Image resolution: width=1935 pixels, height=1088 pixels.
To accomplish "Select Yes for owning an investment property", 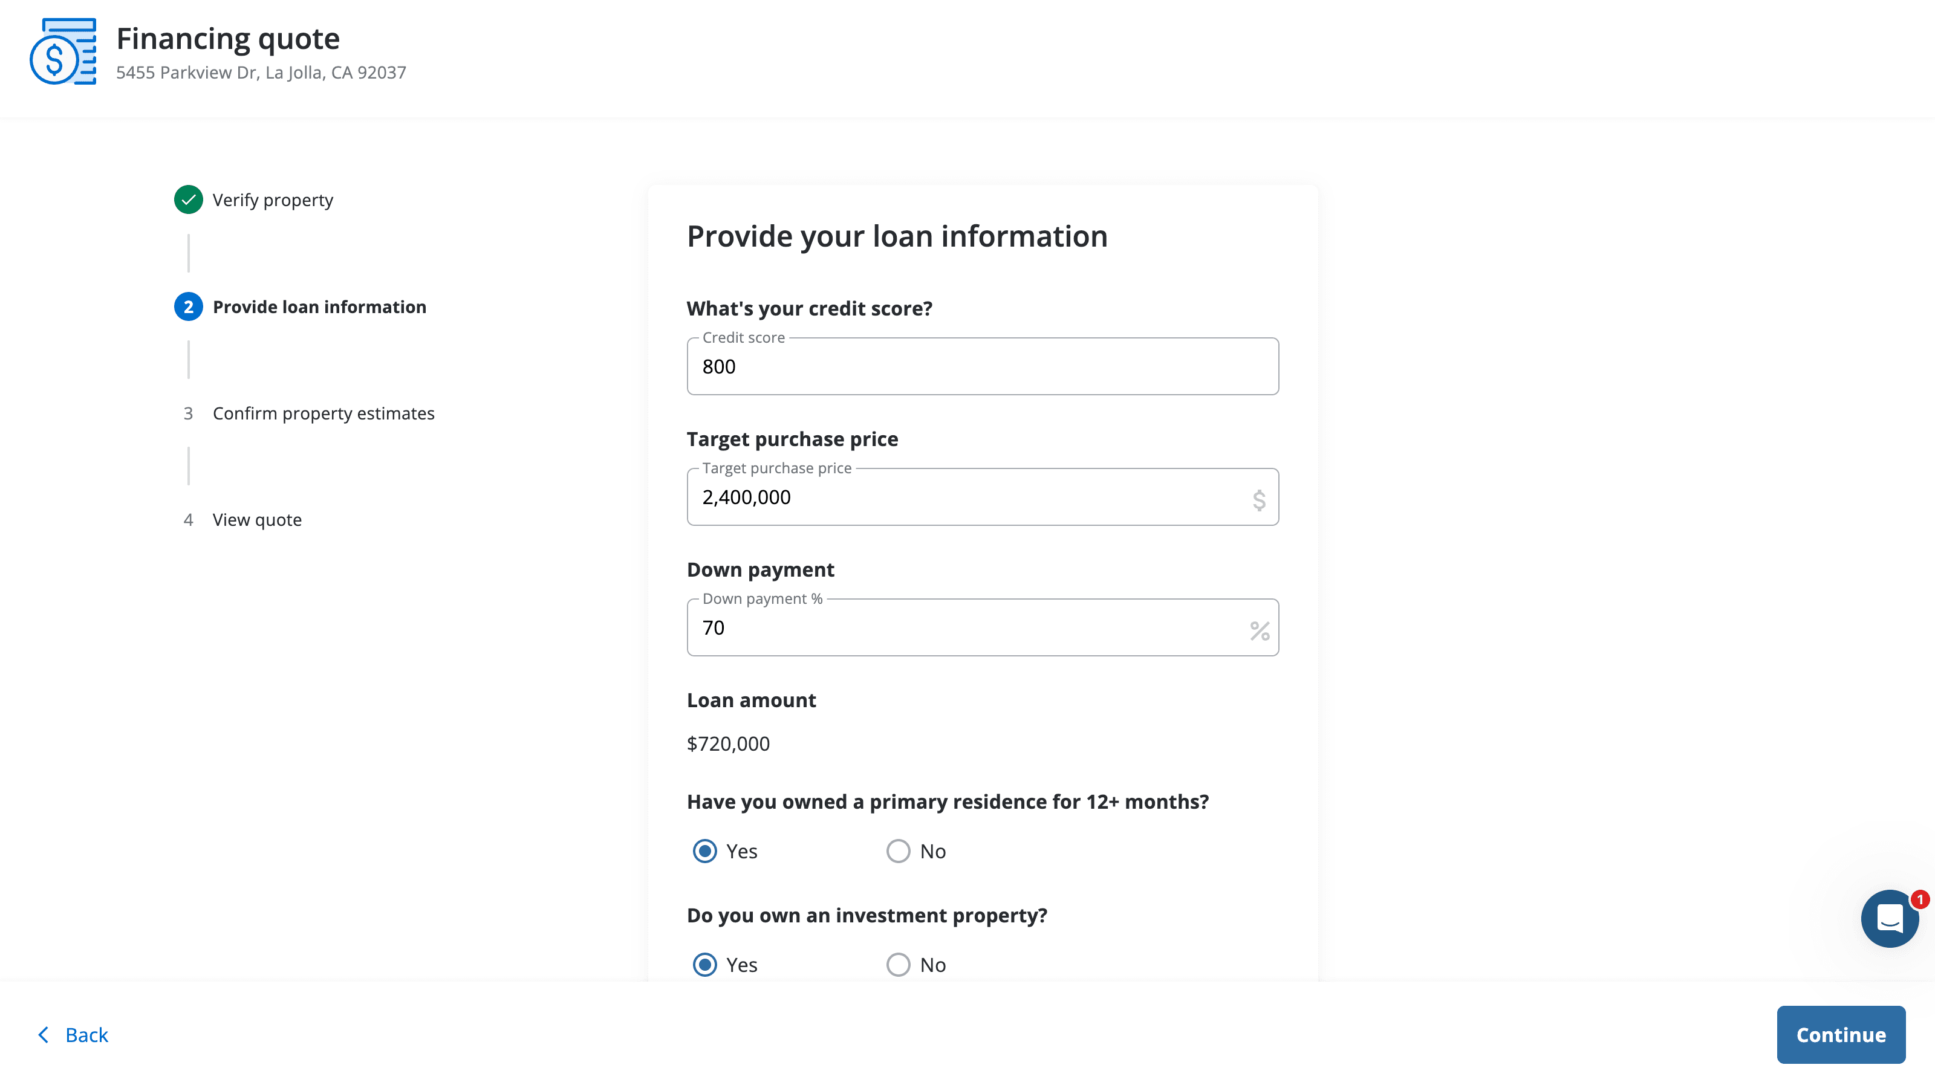I will click(704, 964).
